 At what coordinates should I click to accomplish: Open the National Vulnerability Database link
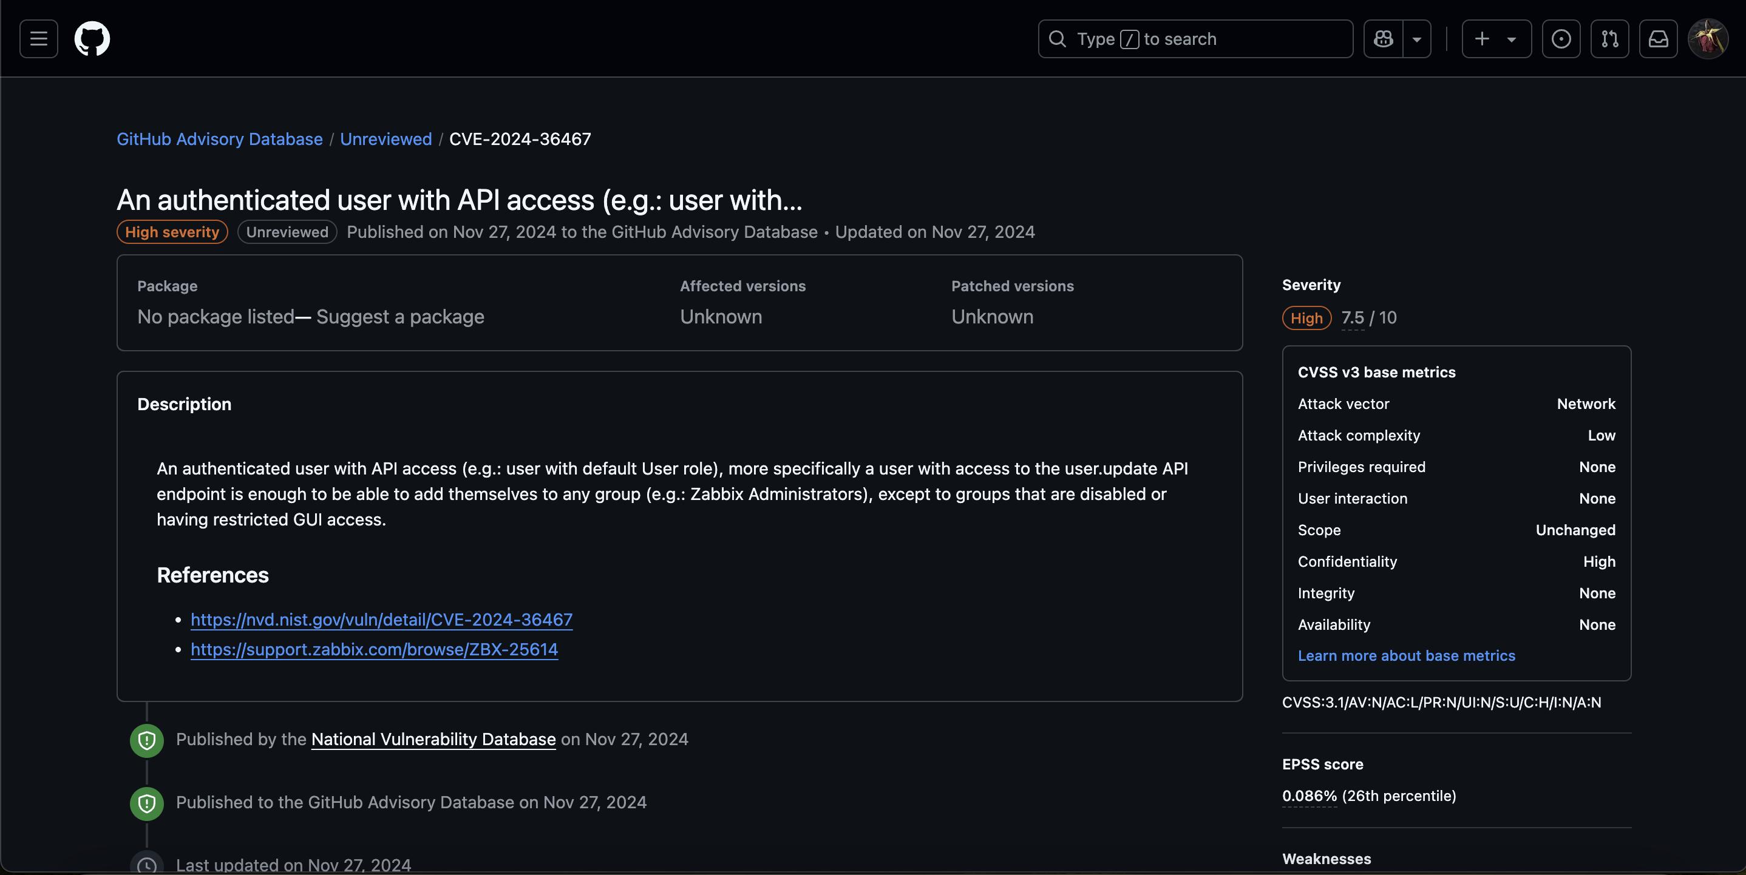pyautogui.click(x=434, y=739)
